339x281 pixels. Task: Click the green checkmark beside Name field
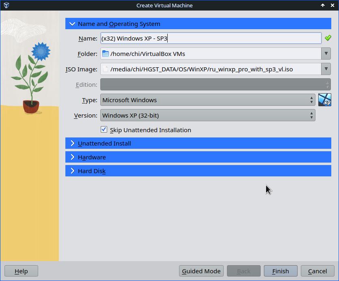point(328,38)
